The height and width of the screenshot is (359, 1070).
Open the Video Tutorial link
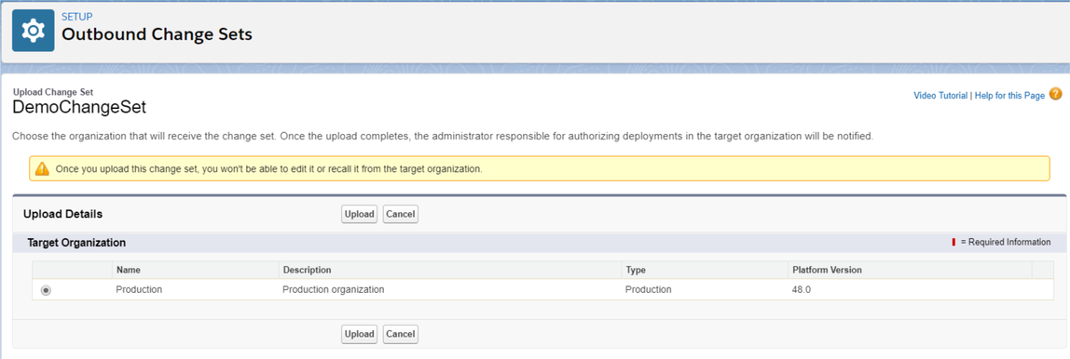pyautogui.click(x=940, y=96)
